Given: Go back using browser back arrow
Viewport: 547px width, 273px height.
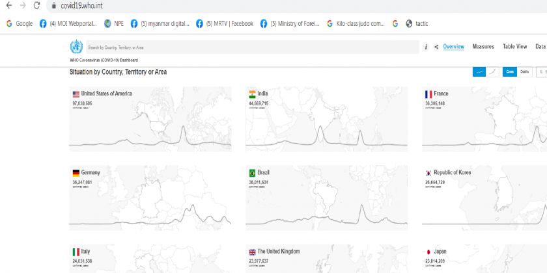Looking at the screenshot, I should [8, 6].
